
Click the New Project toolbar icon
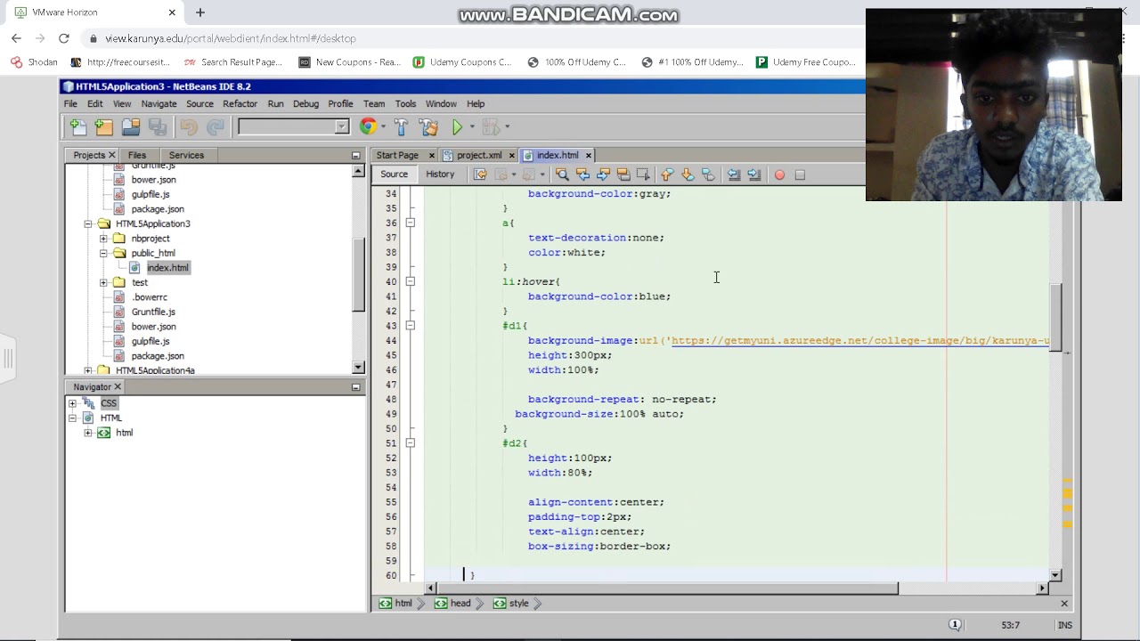[x=104, y=127]
